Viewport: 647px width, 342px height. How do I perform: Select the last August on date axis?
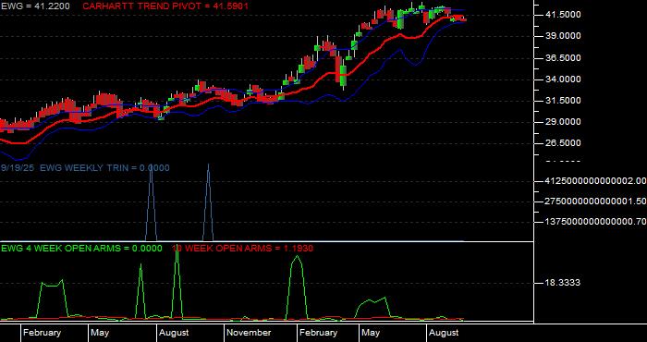pos(444,333)
